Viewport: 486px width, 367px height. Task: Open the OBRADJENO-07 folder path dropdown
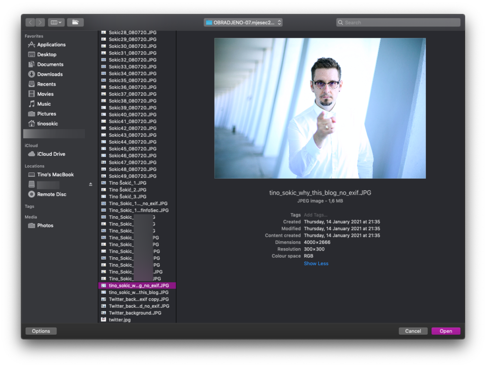pyautogui.click(x=243, y=22)
